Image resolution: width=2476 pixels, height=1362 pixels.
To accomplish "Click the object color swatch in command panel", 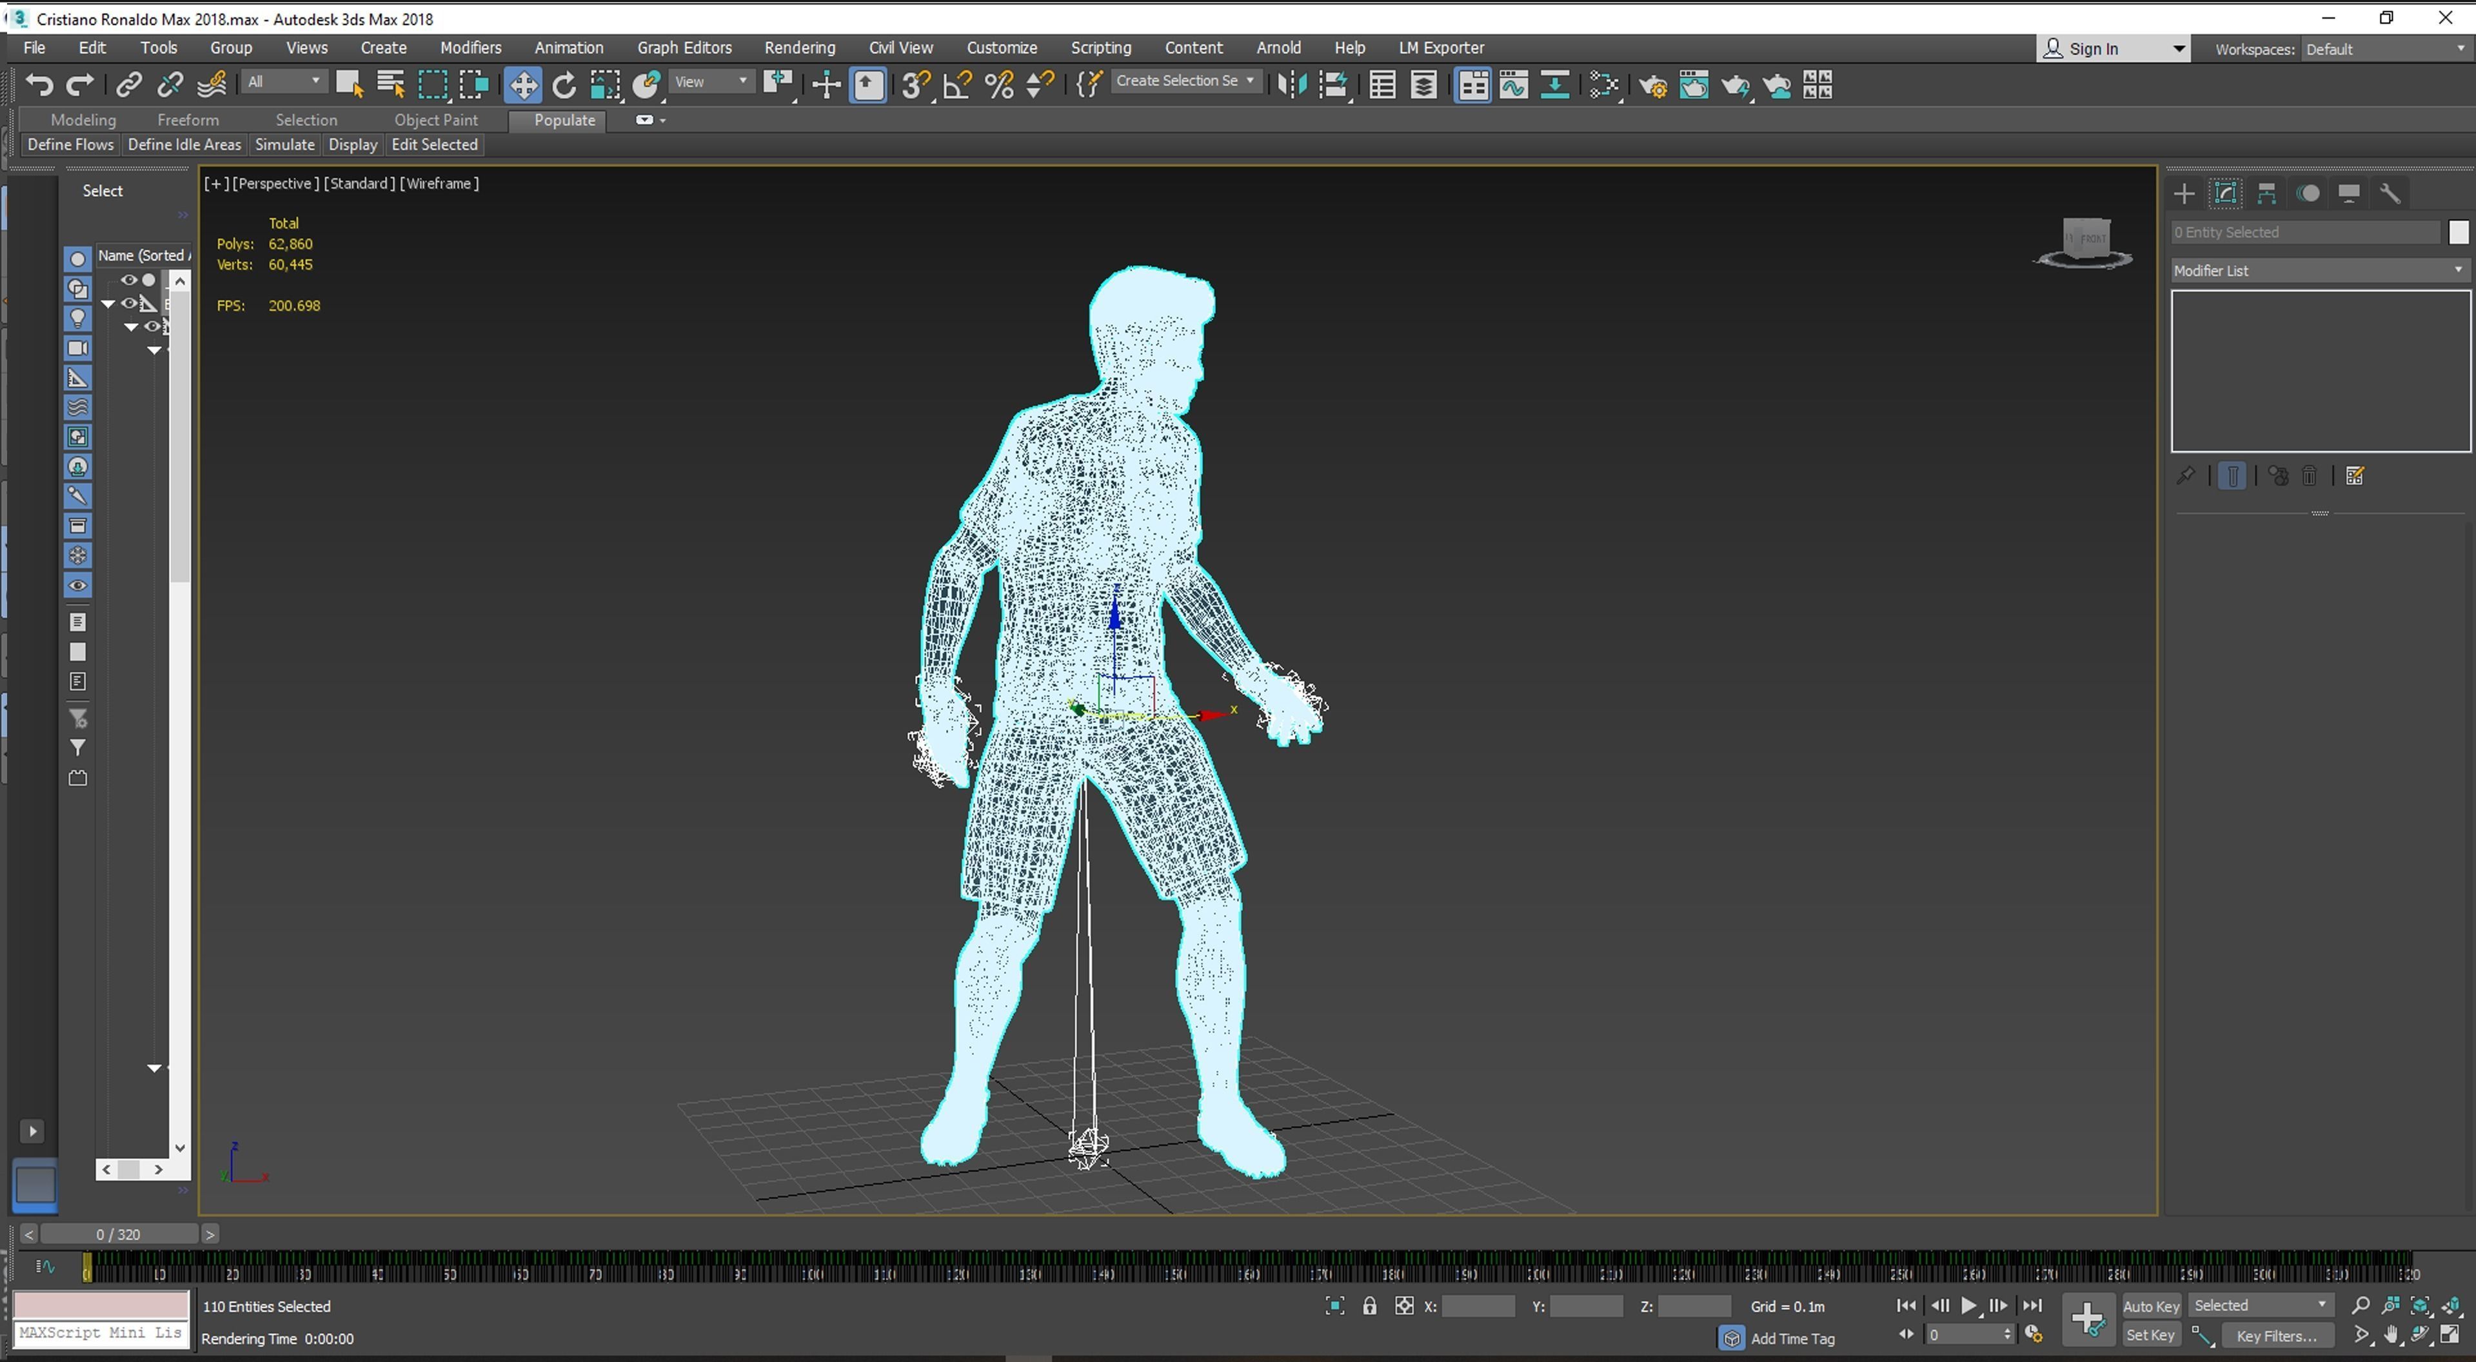I will [2458, 233].
